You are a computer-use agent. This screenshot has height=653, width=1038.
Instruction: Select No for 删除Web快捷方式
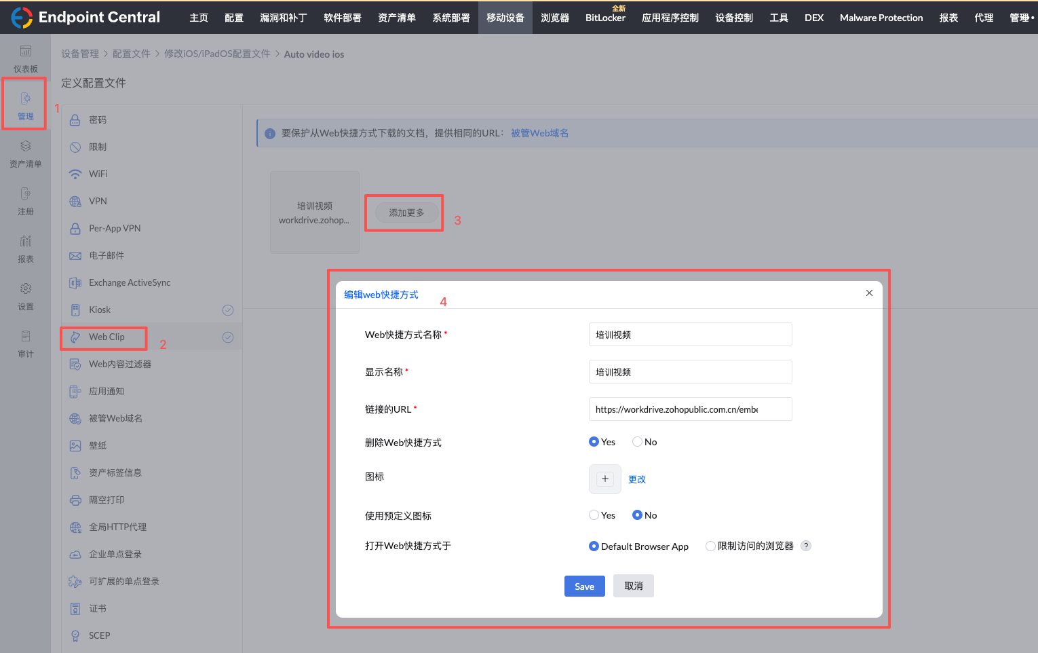point(637,442)
